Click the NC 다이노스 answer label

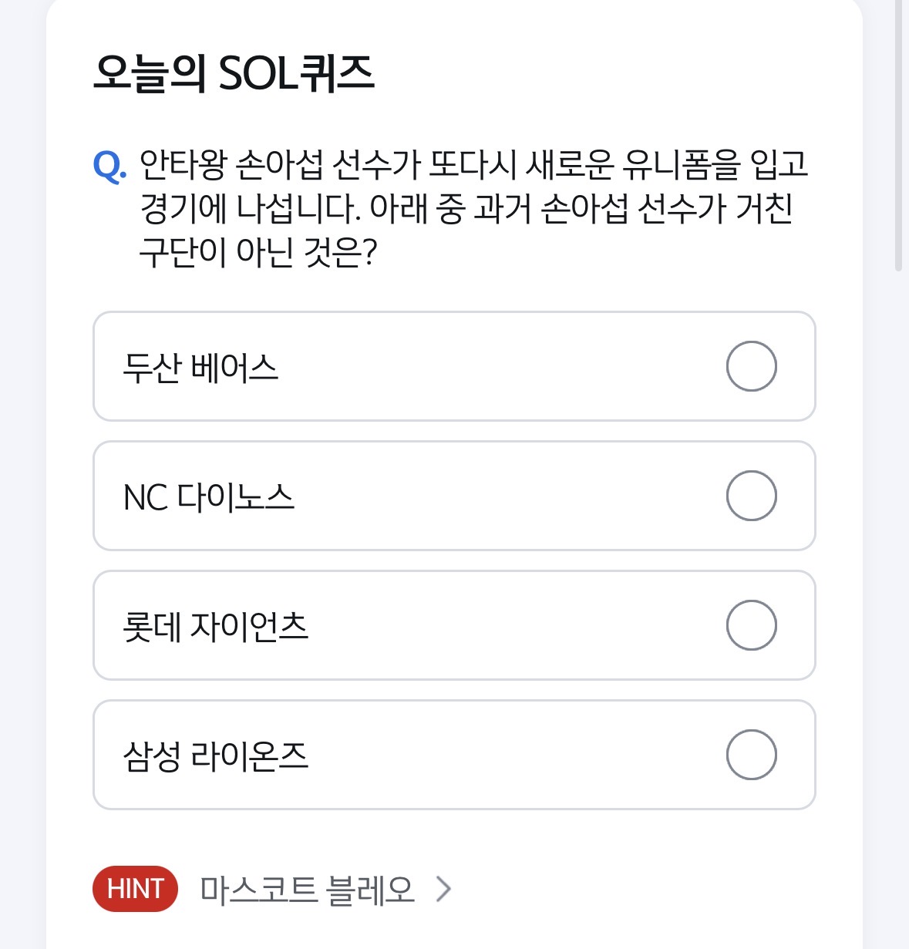(x=209, y=497)
